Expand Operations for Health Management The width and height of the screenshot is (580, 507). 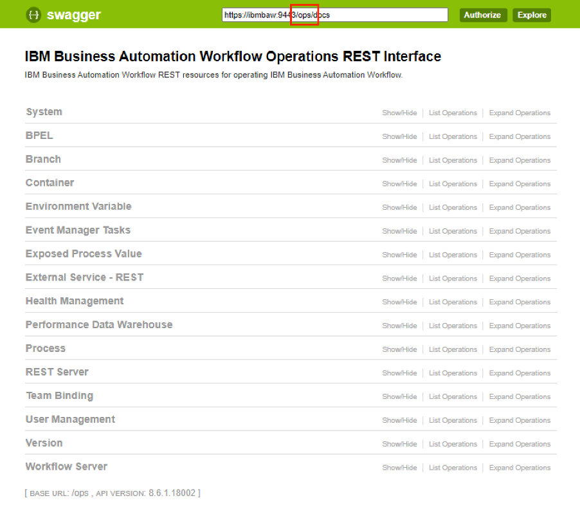point(520,302)
